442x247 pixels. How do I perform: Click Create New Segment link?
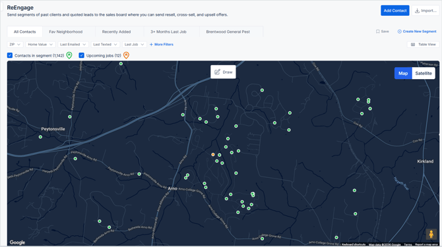pyautogui.click(x=417, y=32)
